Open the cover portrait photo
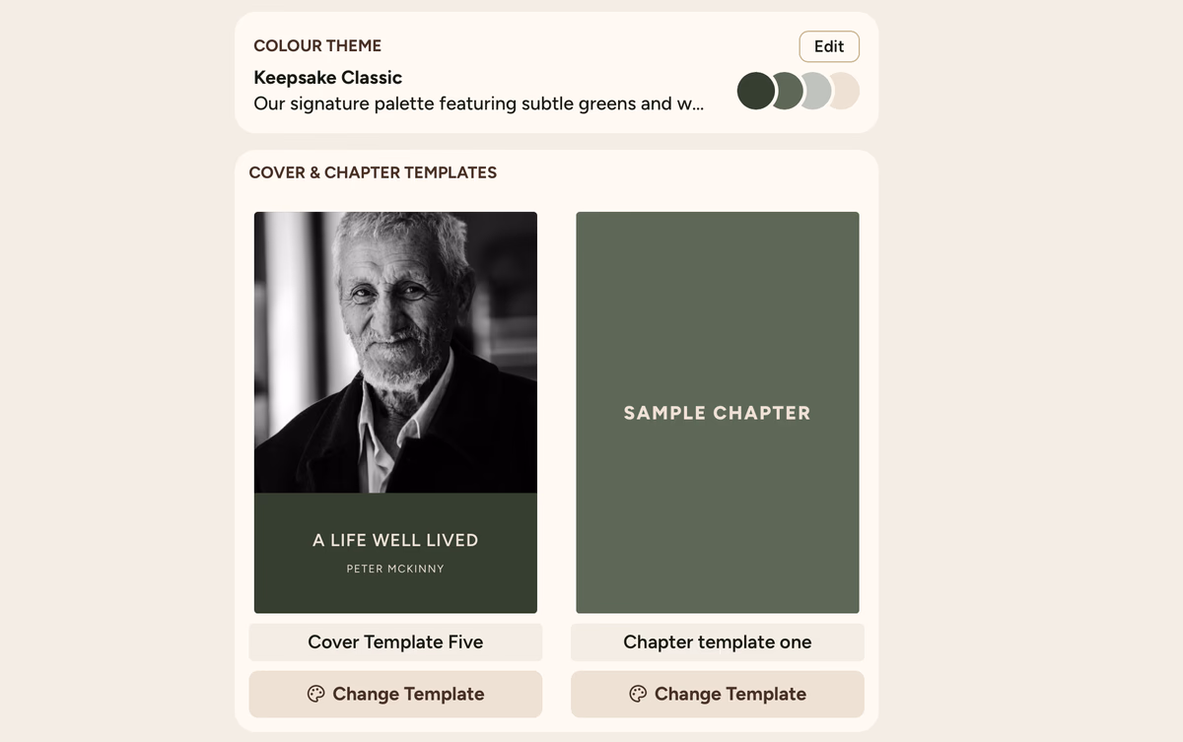The width and height of the screenshot is (1183, 742). click(x=395, y=352)
